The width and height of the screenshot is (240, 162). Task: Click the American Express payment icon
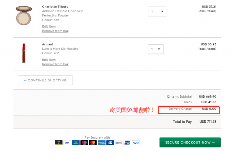pos(102,142)
